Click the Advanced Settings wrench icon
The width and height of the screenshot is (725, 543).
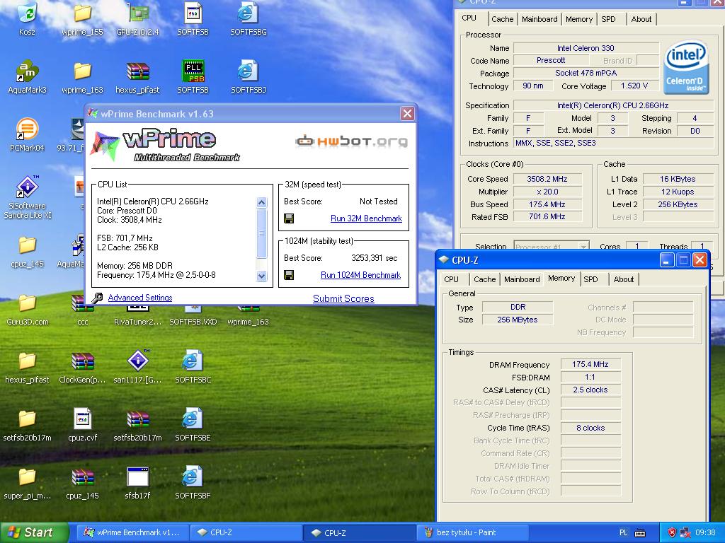point(96,298)
